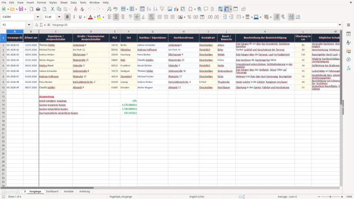Screen dimensions: 354x199
Task: Expand the formula bar arrow
Action: [x=340, y=25]
